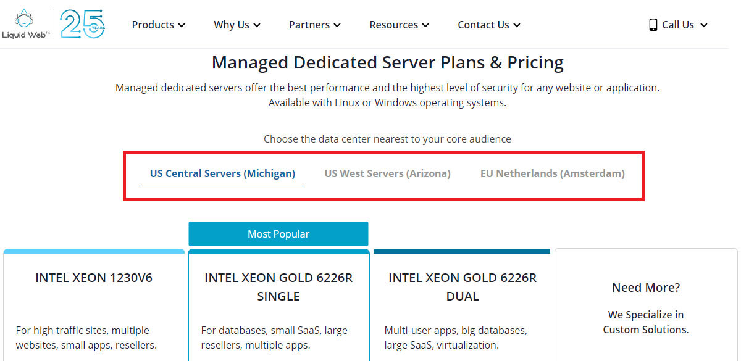Click the Need More? heading
This screenshot has width=741, height=361.
(646, 288)
